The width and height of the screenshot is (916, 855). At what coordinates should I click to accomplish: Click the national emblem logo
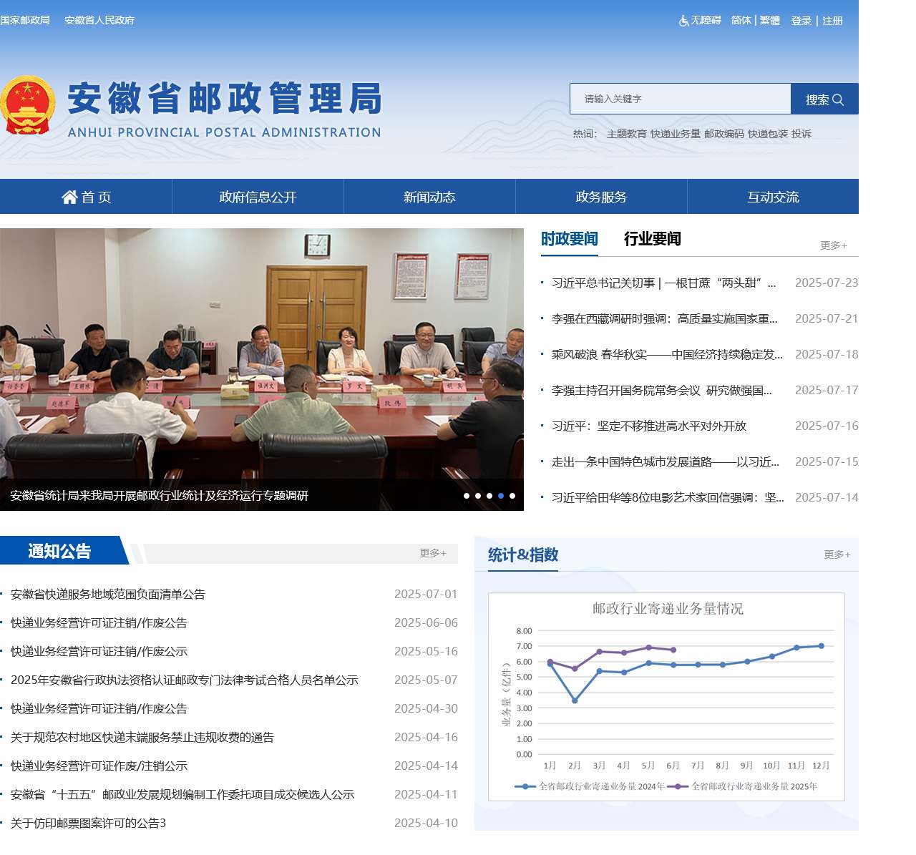pyautogui.click(x=28, y=105)
